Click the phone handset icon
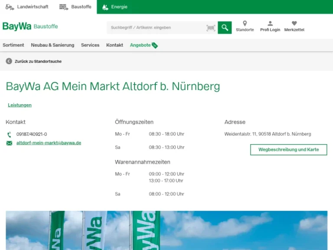 pyautogui.click(x=9, y=135)
